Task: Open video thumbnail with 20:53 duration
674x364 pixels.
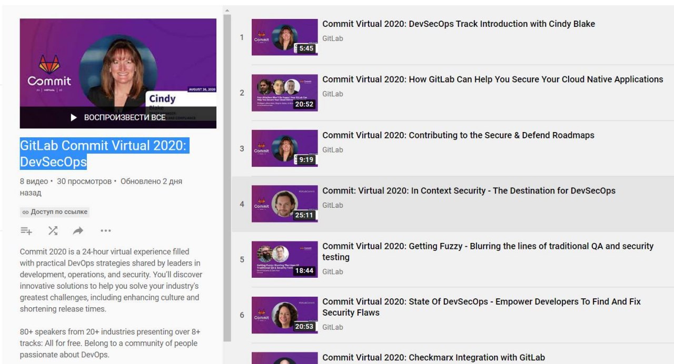Action: (x=284, y=315)
